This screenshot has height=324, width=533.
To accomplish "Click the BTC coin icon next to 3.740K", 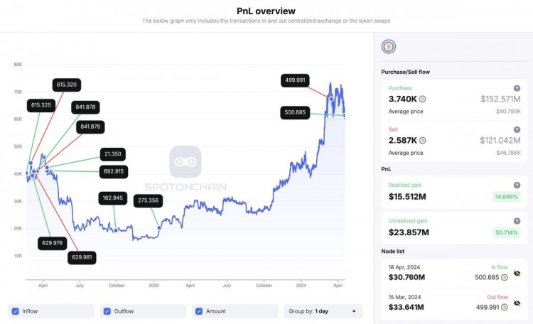I will point(422,99).
